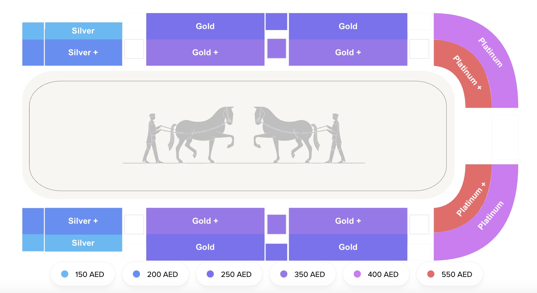This screenshot has height=293, width=537.
Task: Click the red 550 AED color dot
Action: pos(431,274)
